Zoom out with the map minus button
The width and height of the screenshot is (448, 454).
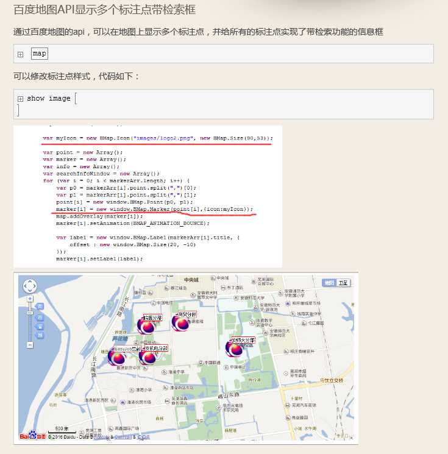(30, 345)
